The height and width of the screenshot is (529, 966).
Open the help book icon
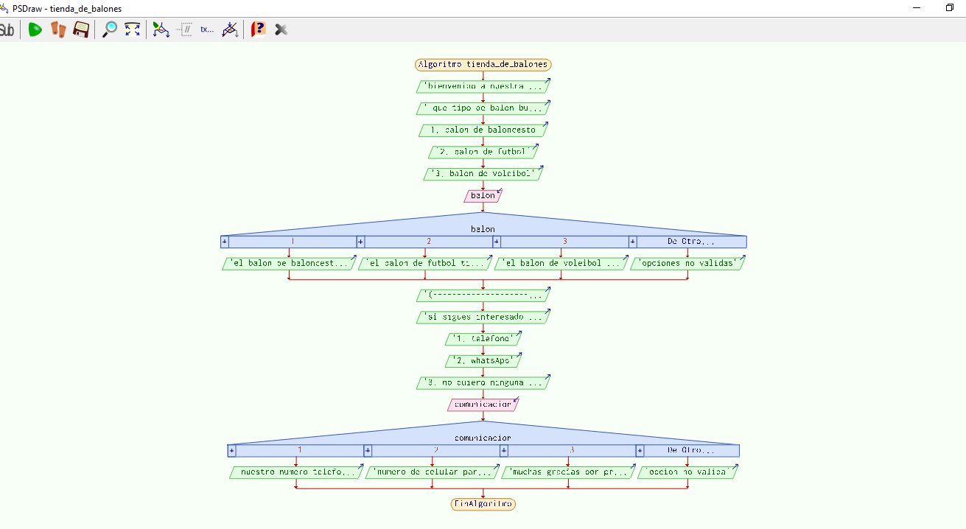(259, 29)
